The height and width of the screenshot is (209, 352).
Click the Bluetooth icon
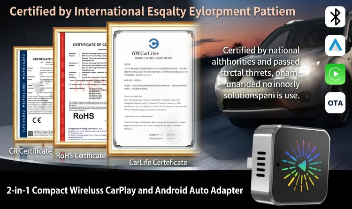click(x=335, y=17)
